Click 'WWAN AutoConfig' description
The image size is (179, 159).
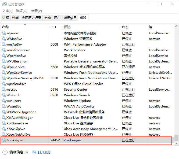(x=79, y=106)
